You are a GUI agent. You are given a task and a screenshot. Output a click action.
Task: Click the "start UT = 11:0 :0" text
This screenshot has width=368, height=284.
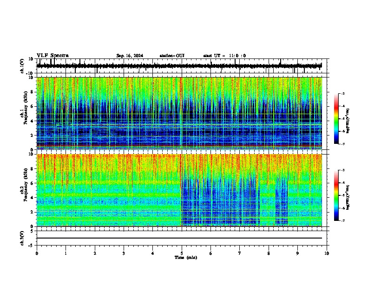pos(224,56)
